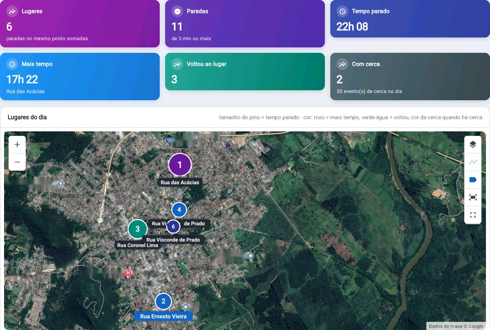Click the Dados do mapa Google attribution
490x330 pixels.
[456, 326]
